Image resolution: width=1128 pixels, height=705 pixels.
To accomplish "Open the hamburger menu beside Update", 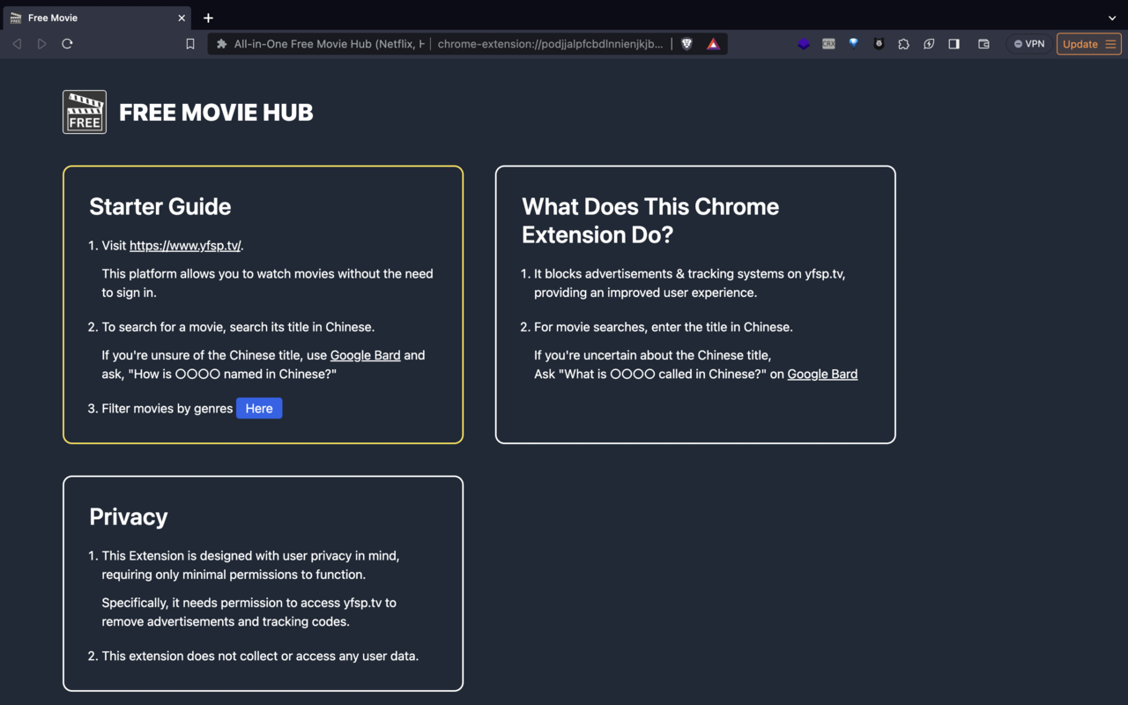I will coord(1110,44).
